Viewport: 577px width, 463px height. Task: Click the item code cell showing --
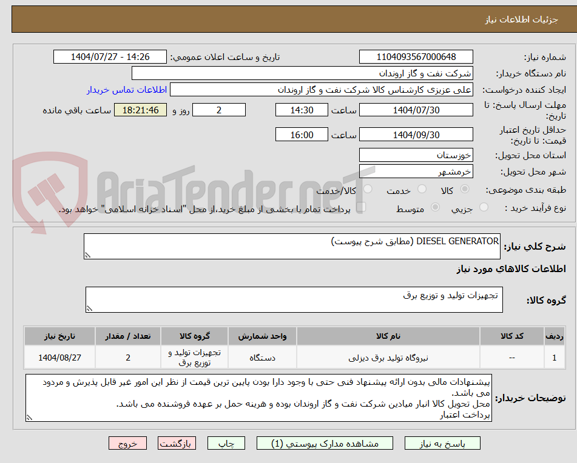pyautogui.click(x=512, y=358)
